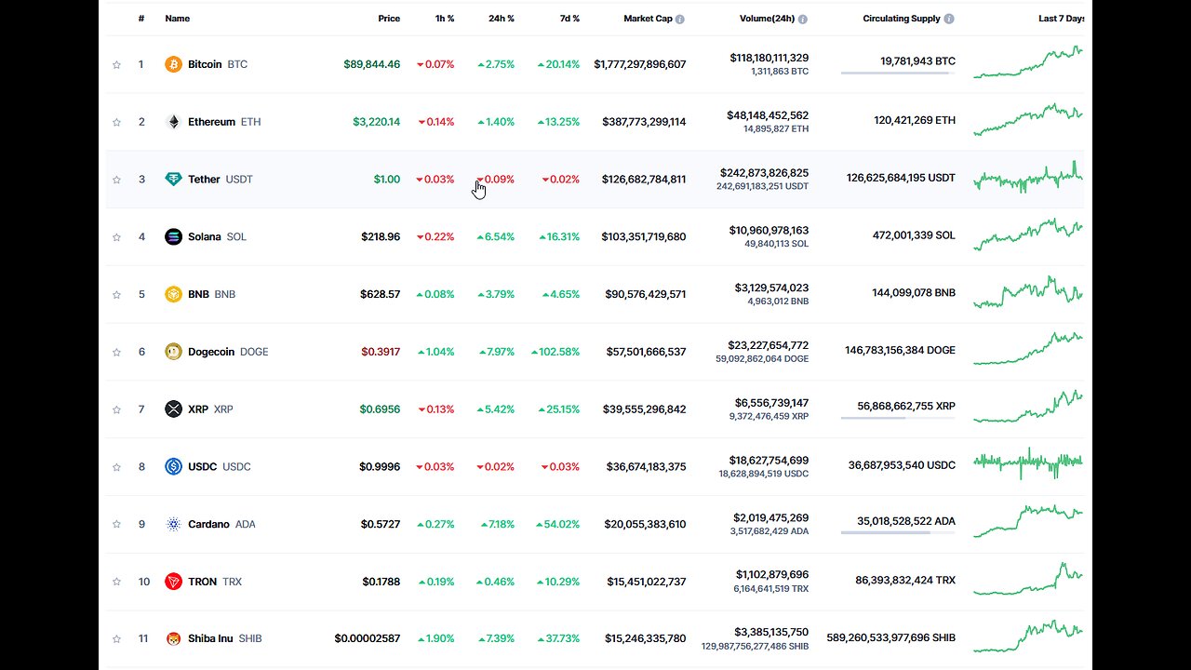This screenshot has width=1191, height=670.
Task: Open the Bitcoin BTC coin page link
Action: [218, 64]
